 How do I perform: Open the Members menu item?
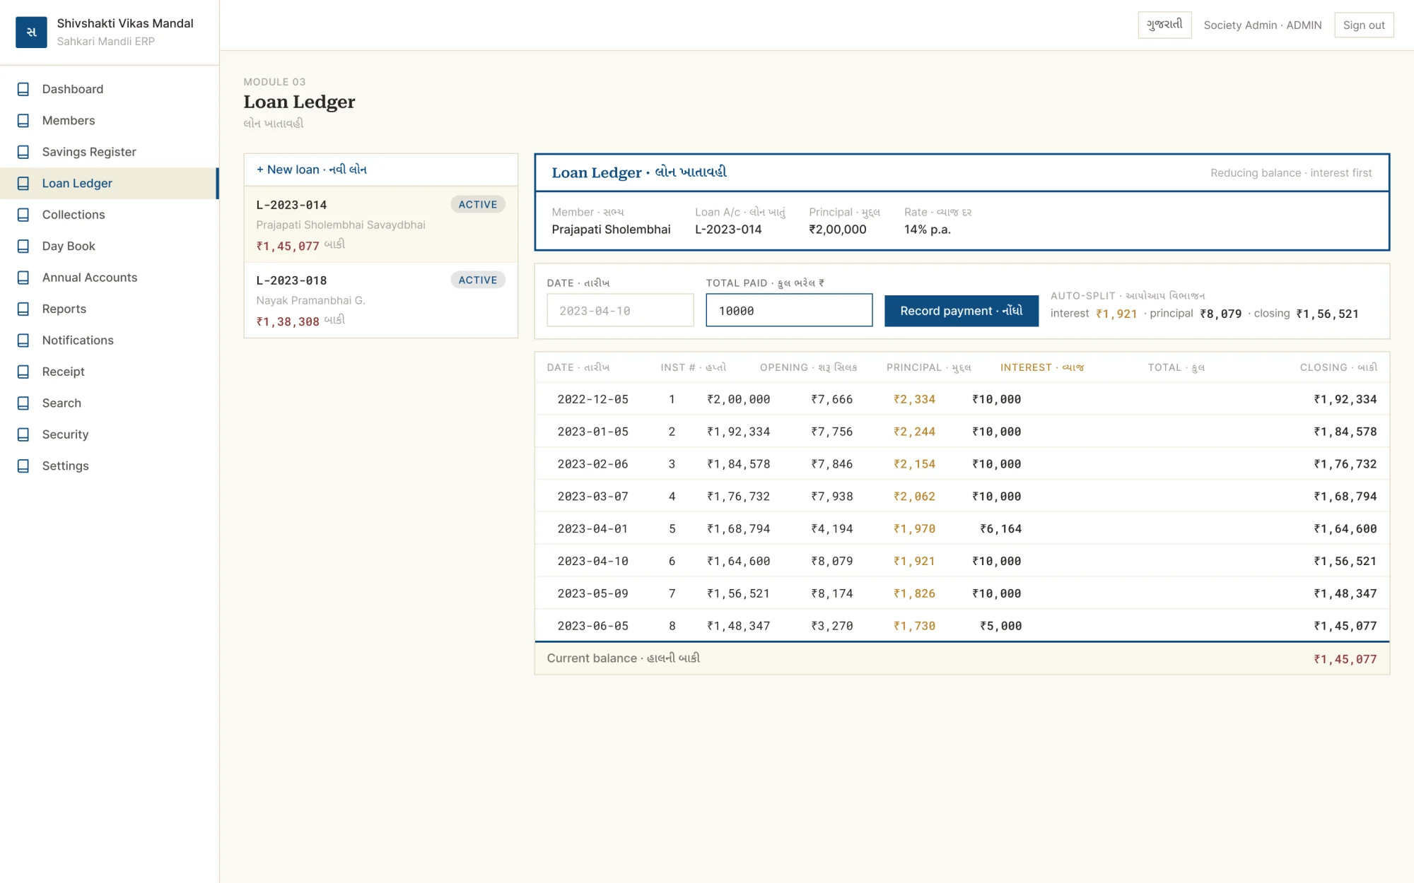coord(110,121)
